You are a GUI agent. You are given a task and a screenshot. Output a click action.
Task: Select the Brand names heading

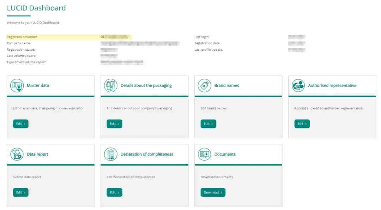click(226, 85)
